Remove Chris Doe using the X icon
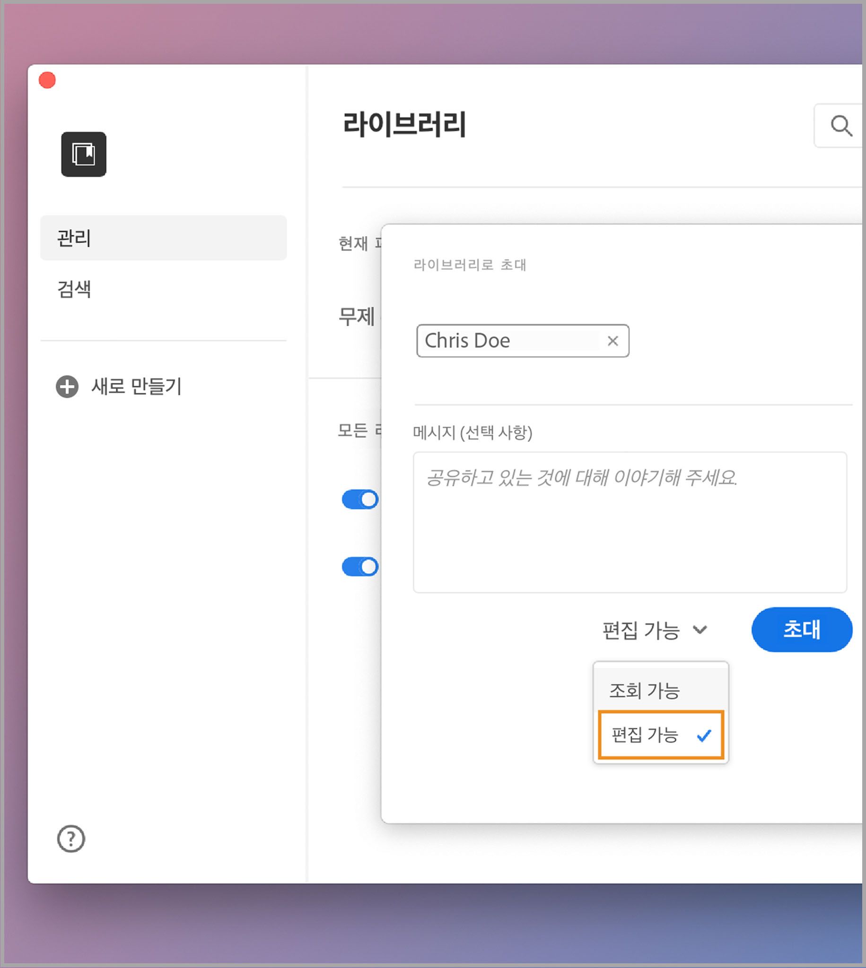Viewport: 866px width, 968px height. (613, 340)
